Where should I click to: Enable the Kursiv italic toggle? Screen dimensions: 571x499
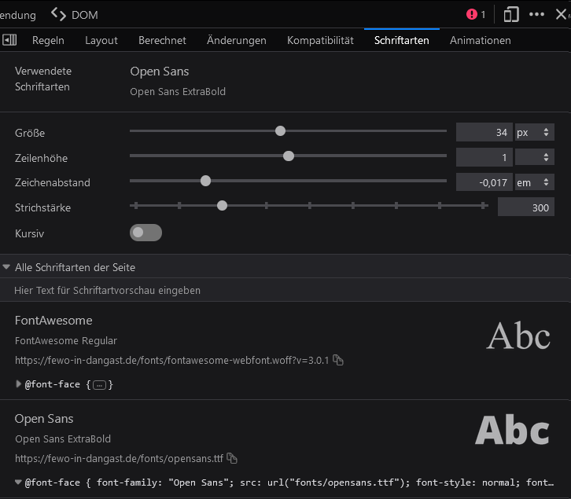coord(146,233)
